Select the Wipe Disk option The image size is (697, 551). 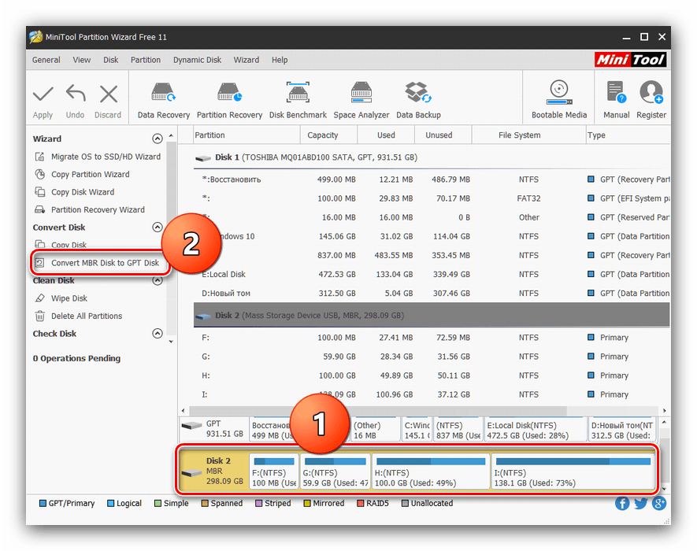pos(69,298)
